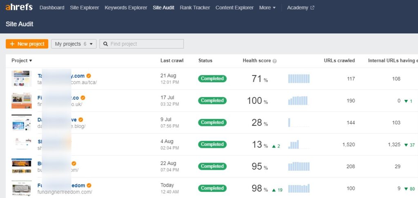
Task: Click the 117 URLs crawled value
Action: 351,79
